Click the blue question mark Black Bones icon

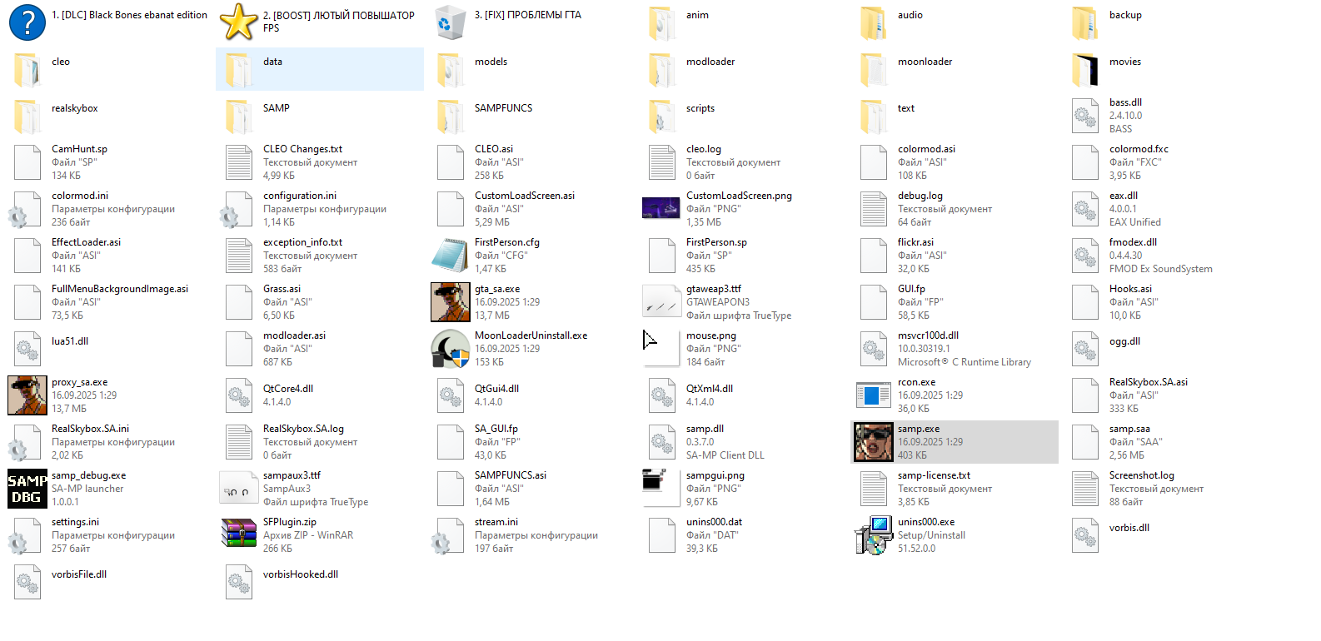pos(27,22)
